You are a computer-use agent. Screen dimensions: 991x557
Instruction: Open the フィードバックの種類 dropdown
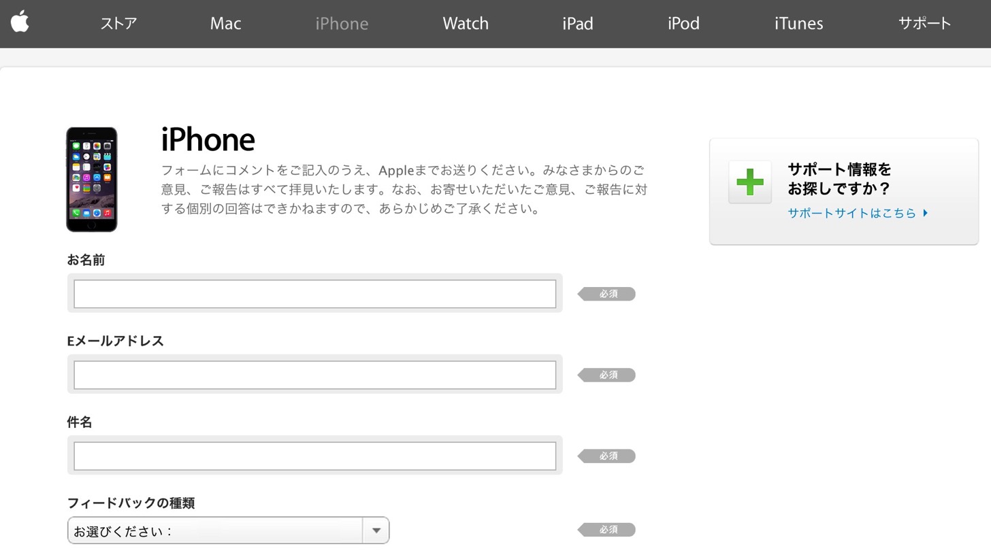228,530
